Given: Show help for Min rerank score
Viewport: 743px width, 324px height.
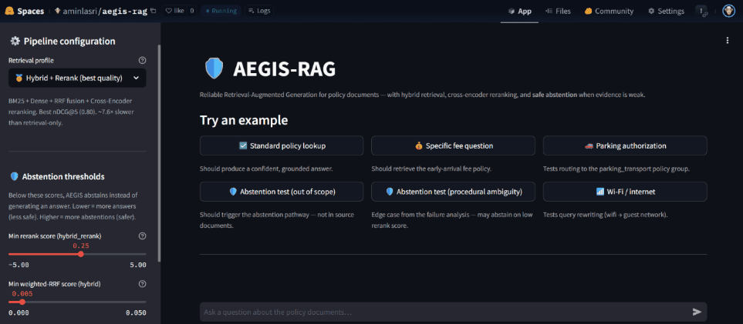Looking at the screenshot, I should (142, 236).
